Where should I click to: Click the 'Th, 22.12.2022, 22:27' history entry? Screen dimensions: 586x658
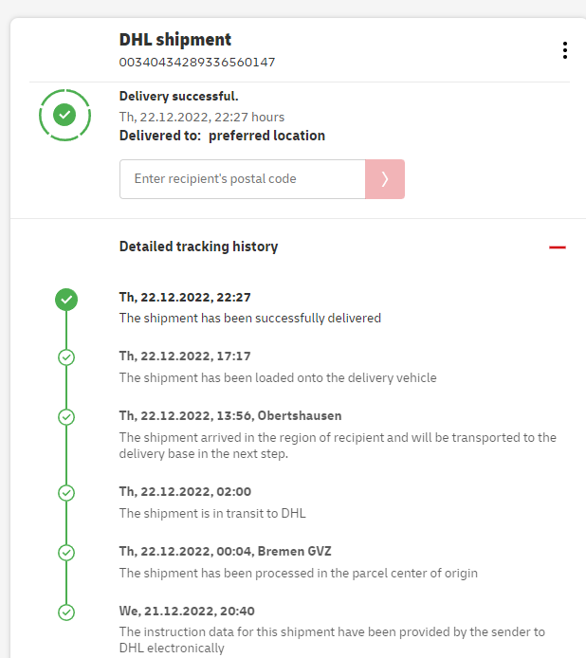click(185, 297)
